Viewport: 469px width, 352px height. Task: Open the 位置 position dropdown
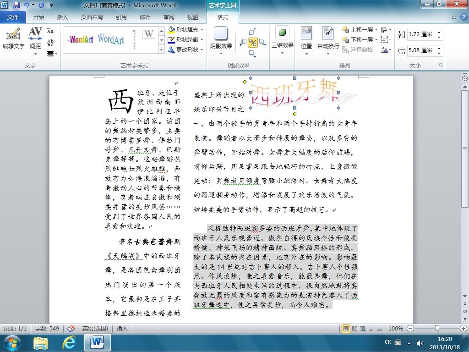tap(306, 41)
